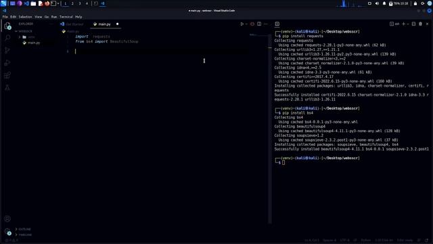This screenshot has height=244, width=433.
Task: Open the View menu
Action: pos(38,17)
